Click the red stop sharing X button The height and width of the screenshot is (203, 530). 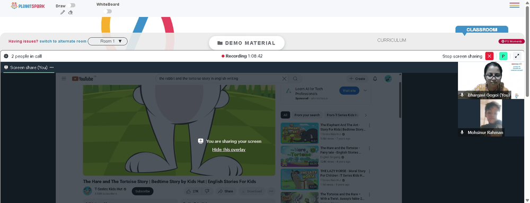coord(489,57)
